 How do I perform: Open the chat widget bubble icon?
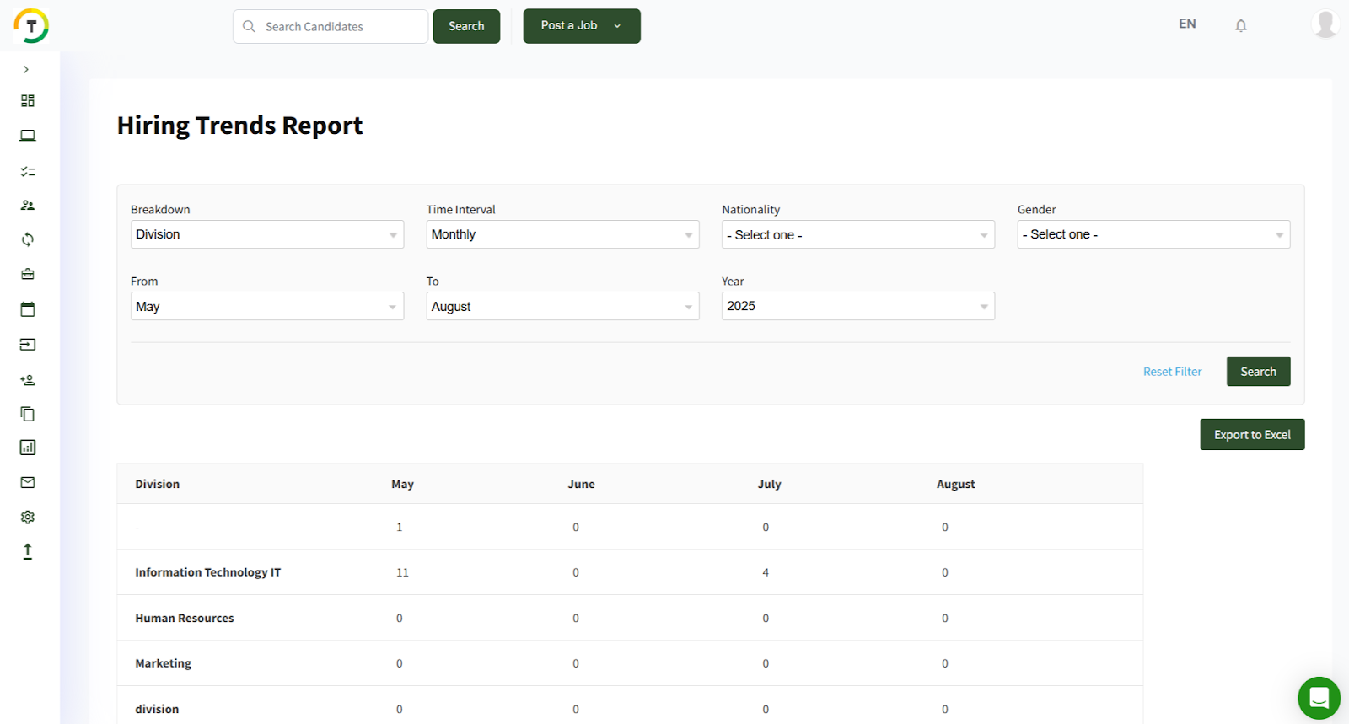point(1319,698)
